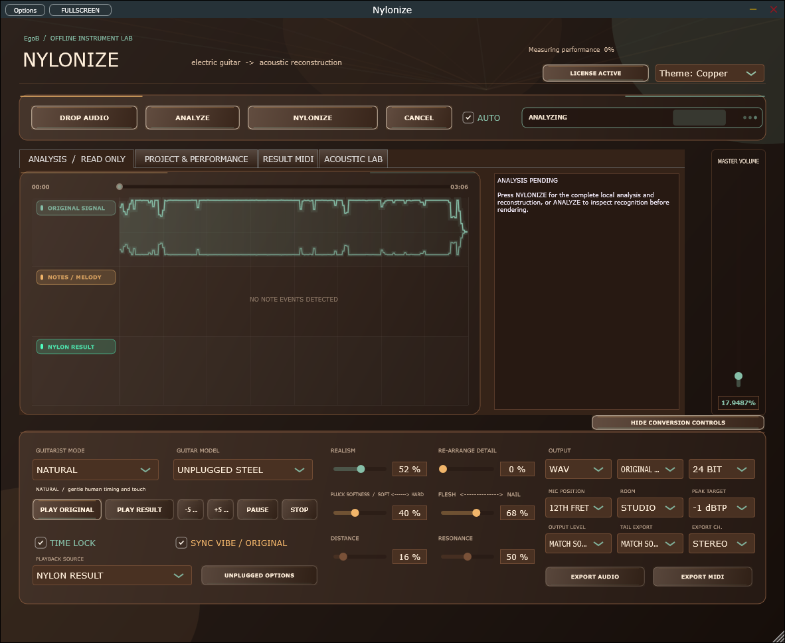The width and height of the screenshot is (785, 643).
Task: Click the Pluck Softness slider handle
Action: 355,513
